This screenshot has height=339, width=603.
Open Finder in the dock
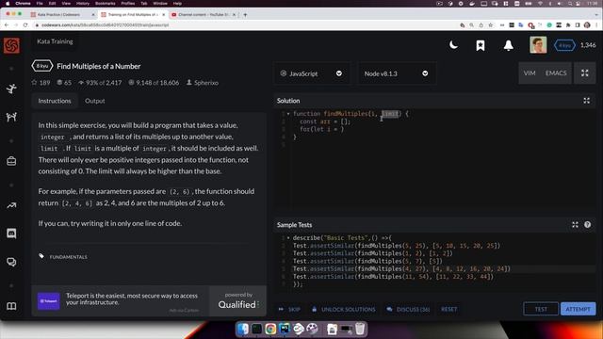[x=243, y=329]
